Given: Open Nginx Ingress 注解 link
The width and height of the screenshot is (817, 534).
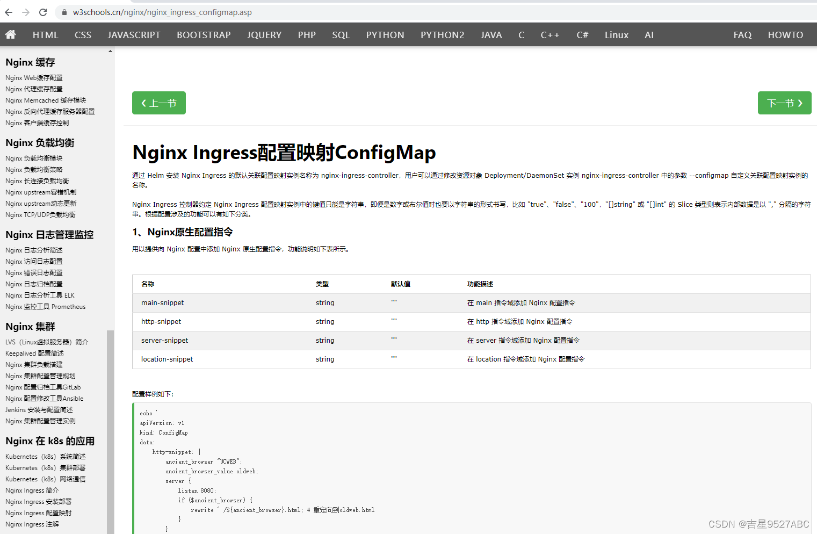Looking at the screenshot, I should coord(32,524).
